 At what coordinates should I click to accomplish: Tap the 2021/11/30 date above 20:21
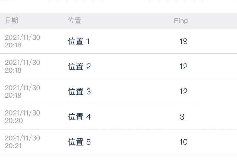(22, 138)
